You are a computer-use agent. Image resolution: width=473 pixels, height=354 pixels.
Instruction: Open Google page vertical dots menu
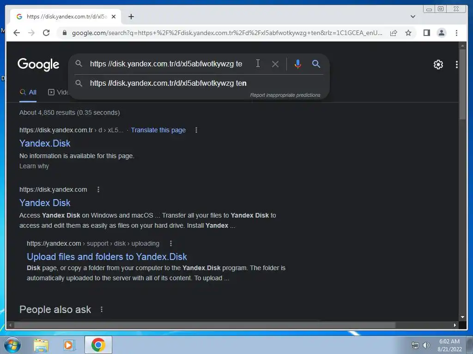coord(457,65)
